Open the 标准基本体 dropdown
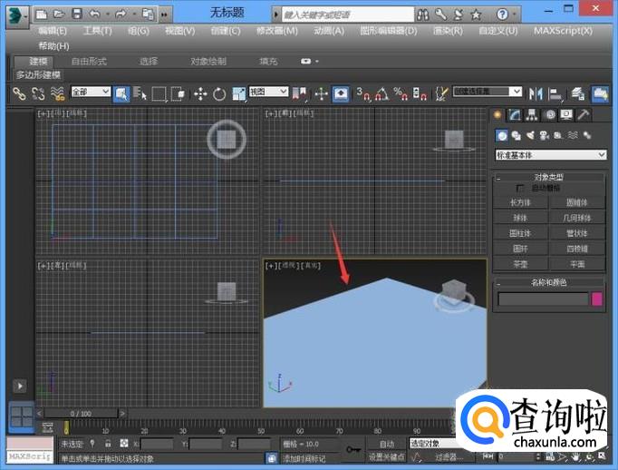Image resolution: width=618 pixels, height=470 pixels. tap(550, 155)
